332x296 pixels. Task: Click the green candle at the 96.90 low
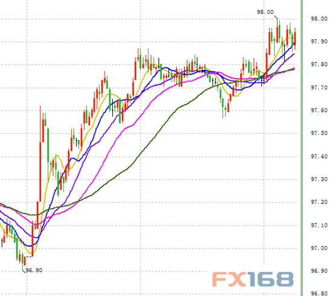point(22,261)
